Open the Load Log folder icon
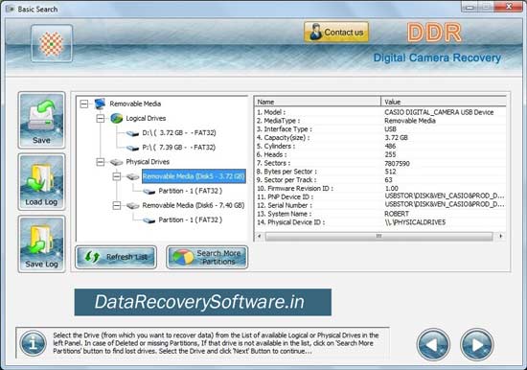527x370 pixels. [41, 182]
